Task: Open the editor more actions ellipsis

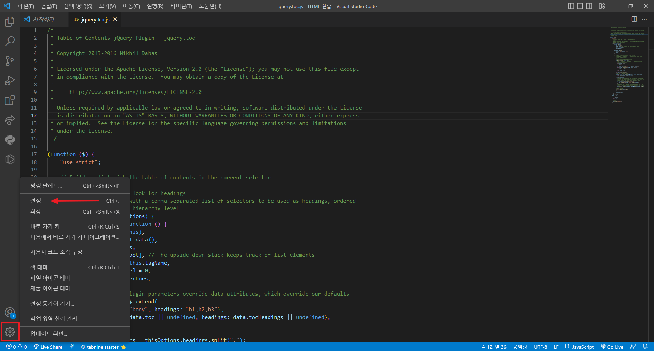Action: [644, 19]
